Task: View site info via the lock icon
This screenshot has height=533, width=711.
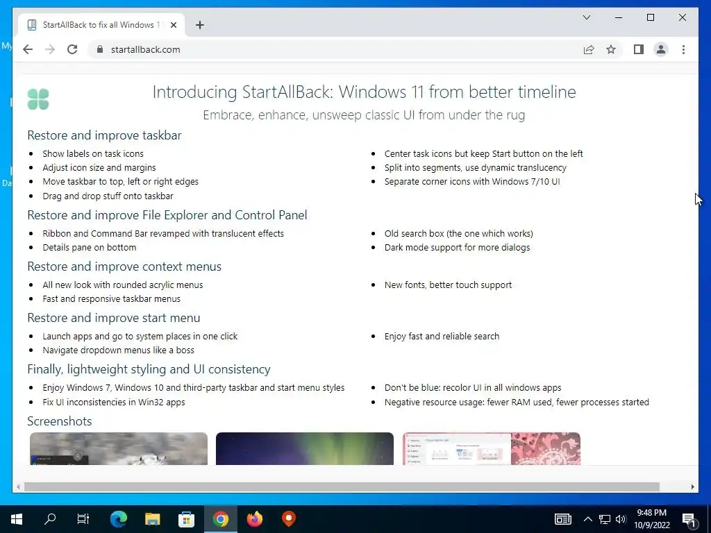Action: (100, 49)
